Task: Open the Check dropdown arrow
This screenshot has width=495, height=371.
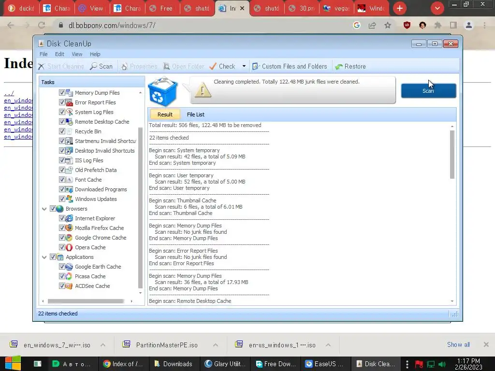Action: point(244,66)
